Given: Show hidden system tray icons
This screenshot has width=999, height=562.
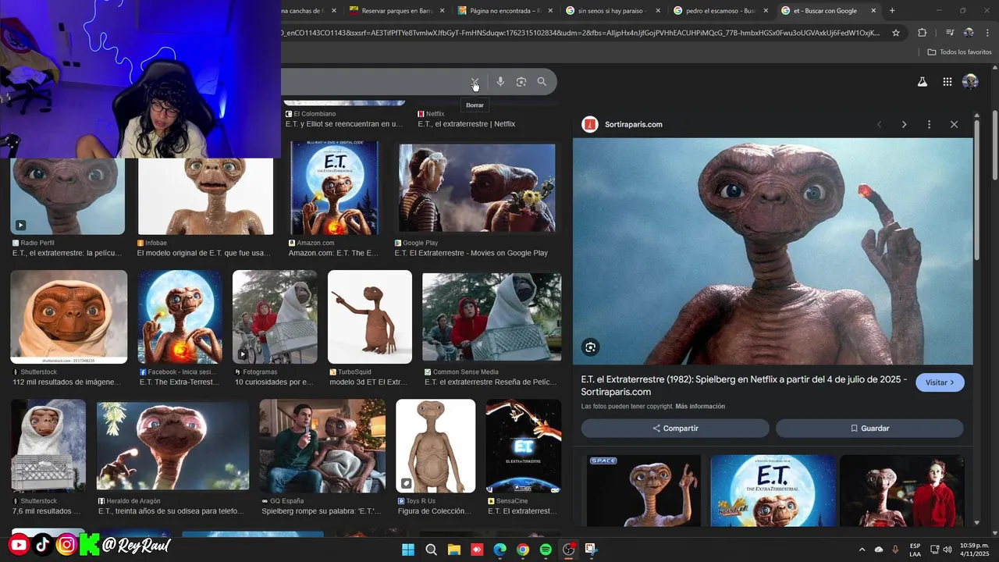Looking at the screenshot, I should [862, 550].
